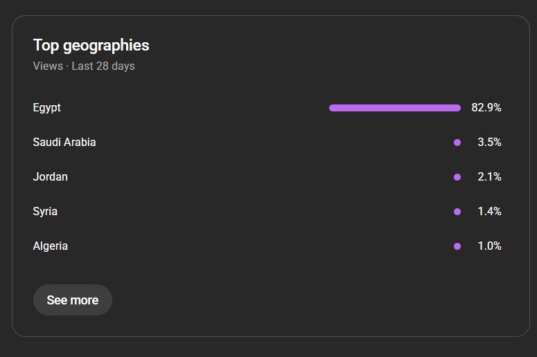Click the Views text in subtitle

pos(48,66)
